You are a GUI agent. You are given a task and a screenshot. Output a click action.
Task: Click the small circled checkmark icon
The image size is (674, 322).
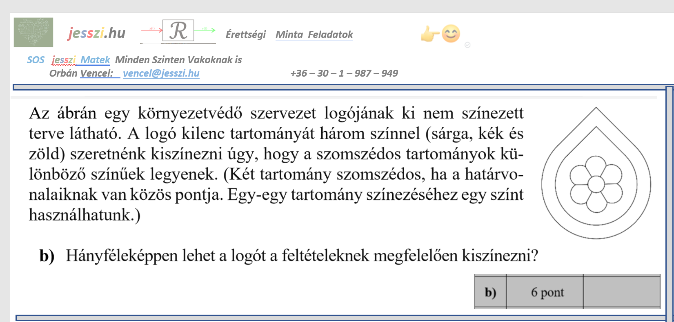pyautogui.click(x=467, y=45)
